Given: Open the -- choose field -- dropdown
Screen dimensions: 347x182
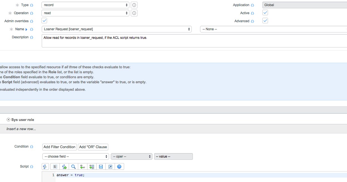Looking at the screenshot, I should click(x=75, y=156).
